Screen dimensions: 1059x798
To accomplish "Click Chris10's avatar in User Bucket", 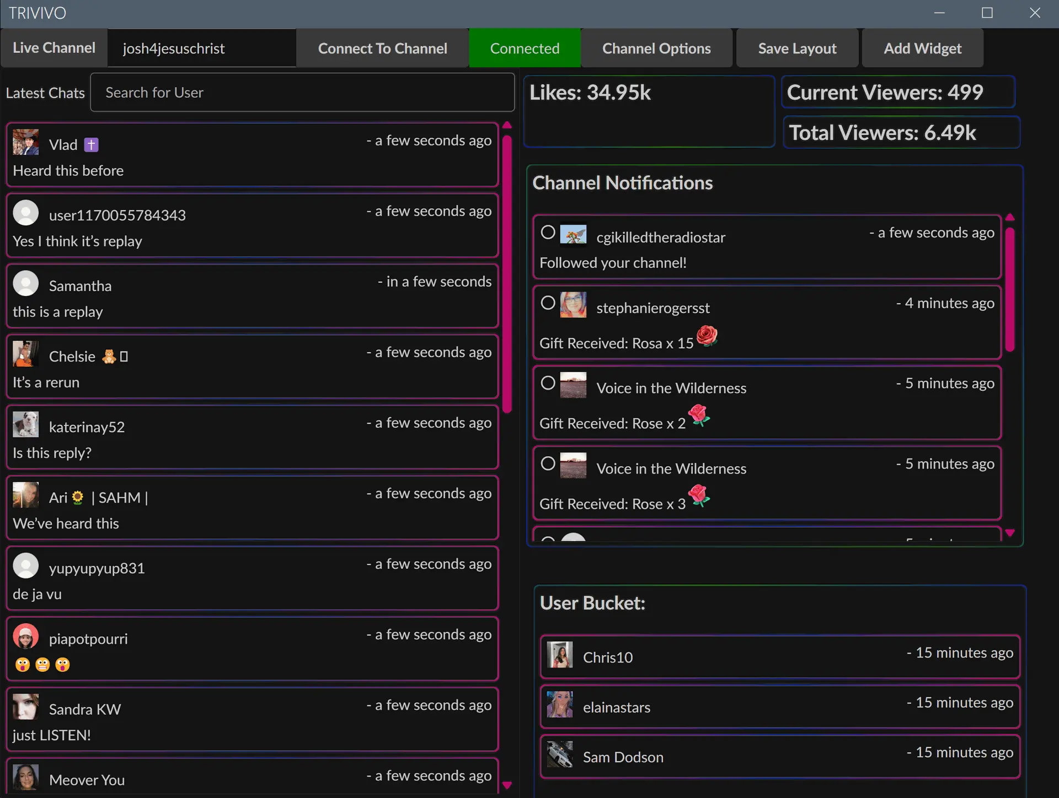I will click(x=560, y=655).
